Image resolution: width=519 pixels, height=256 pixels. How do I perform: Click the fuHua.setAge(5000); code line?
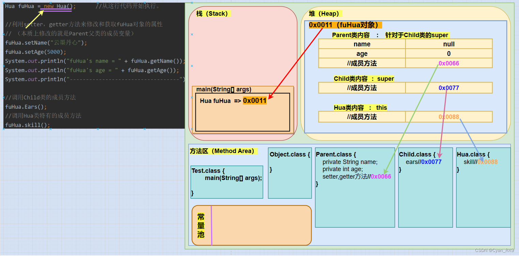tap(36, 52)
